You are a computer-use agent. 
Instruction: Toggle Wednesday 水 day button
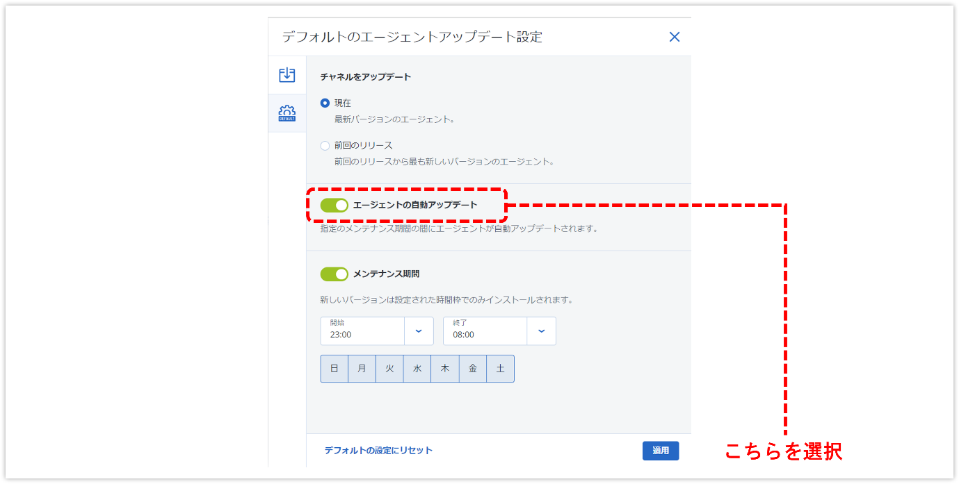[417, 369]
